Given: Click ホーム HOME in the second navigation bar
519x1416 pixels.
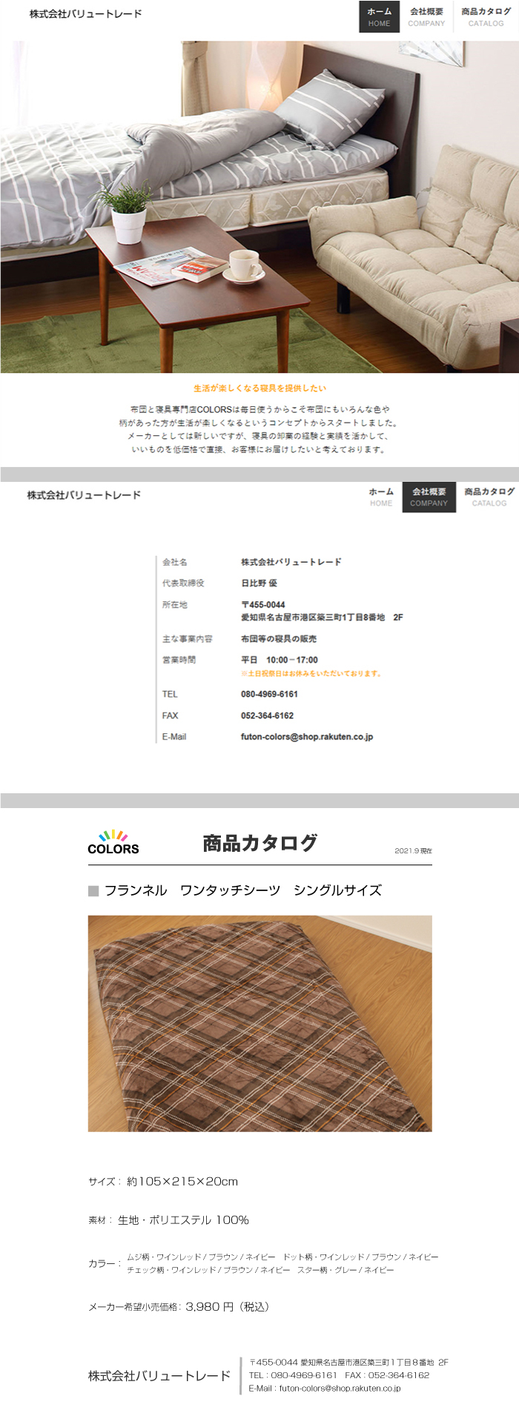Looking at the screenshot, I should tap(381, 497).
